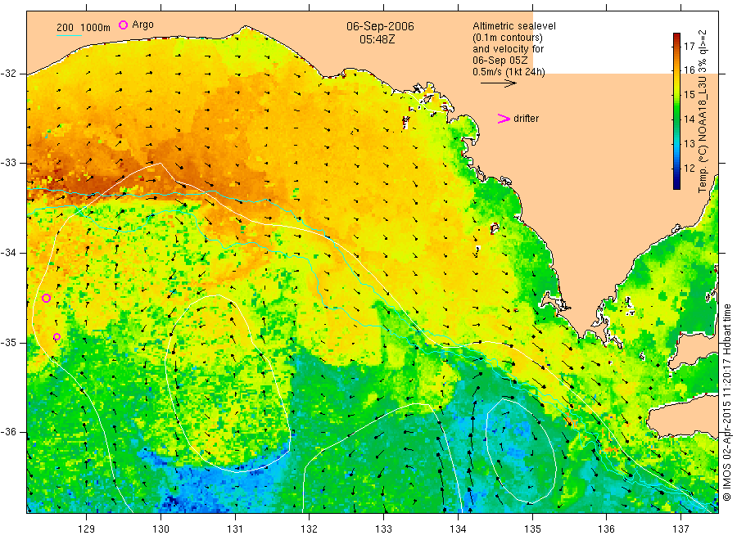Click the latitude axis label '-36'
Screen dimensions: 737x540
pos(9,432)
